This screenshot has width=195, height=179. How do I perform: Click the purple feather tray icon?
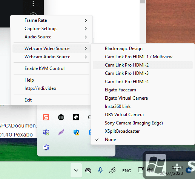[61, 132]
